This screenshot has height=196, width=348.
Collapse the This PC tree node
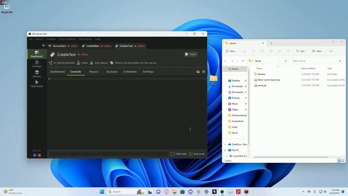(x=225, y=150)
